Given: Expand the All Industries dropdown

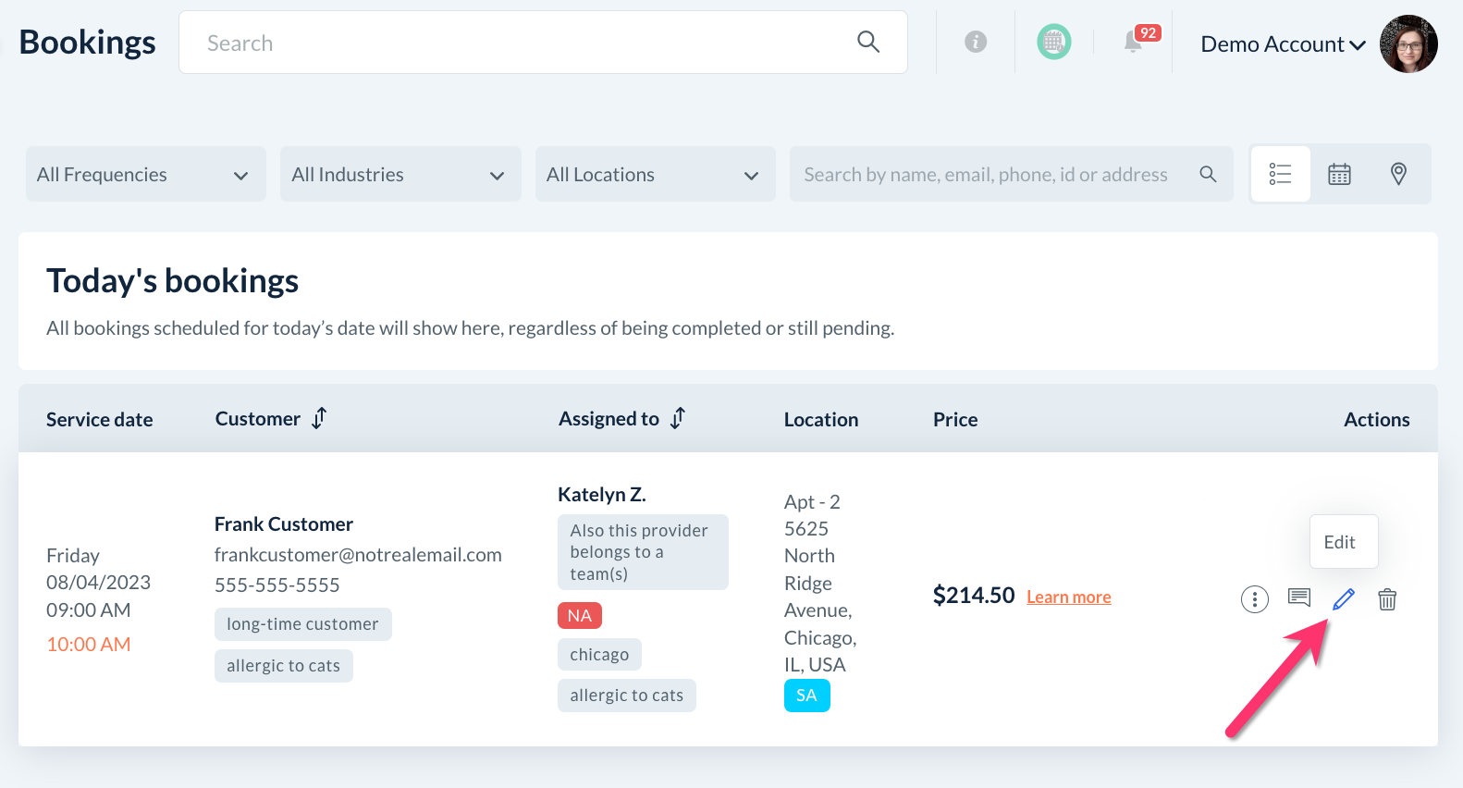Looking at the screenshot, I should point(400,175).
